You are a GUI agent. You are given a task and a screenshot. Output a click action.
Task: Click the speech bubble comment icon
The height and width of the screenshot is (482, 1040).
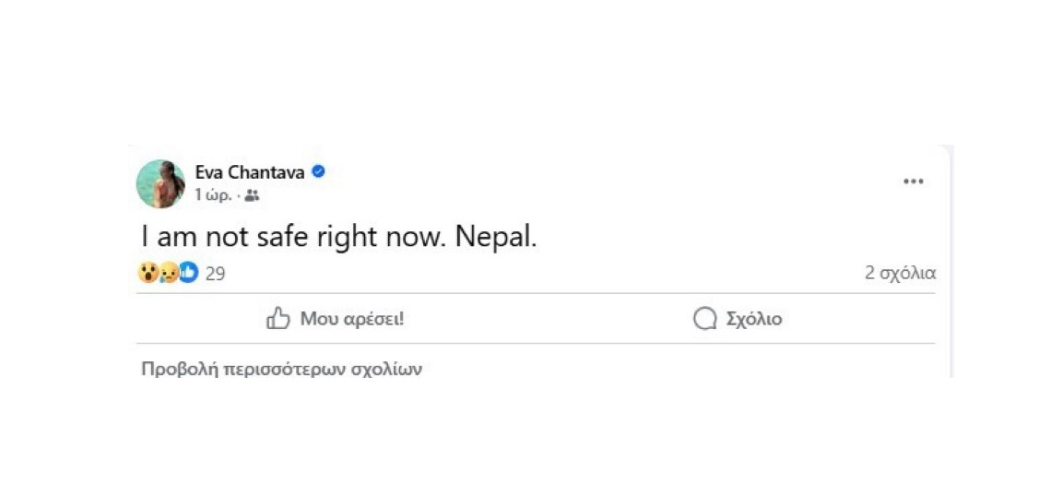point(704,319)
